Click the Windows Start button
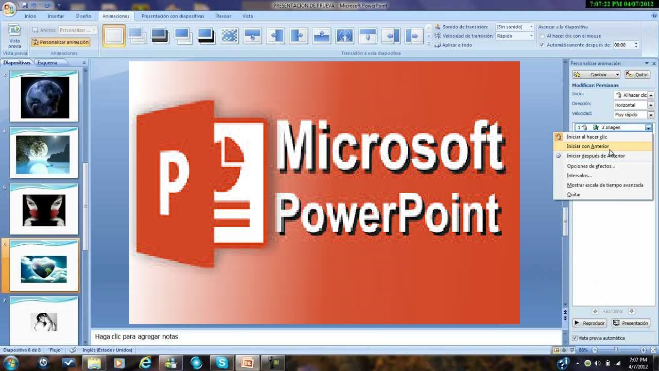Image resolution: width=659 pixels, height=371 pixels. (10, 363)
